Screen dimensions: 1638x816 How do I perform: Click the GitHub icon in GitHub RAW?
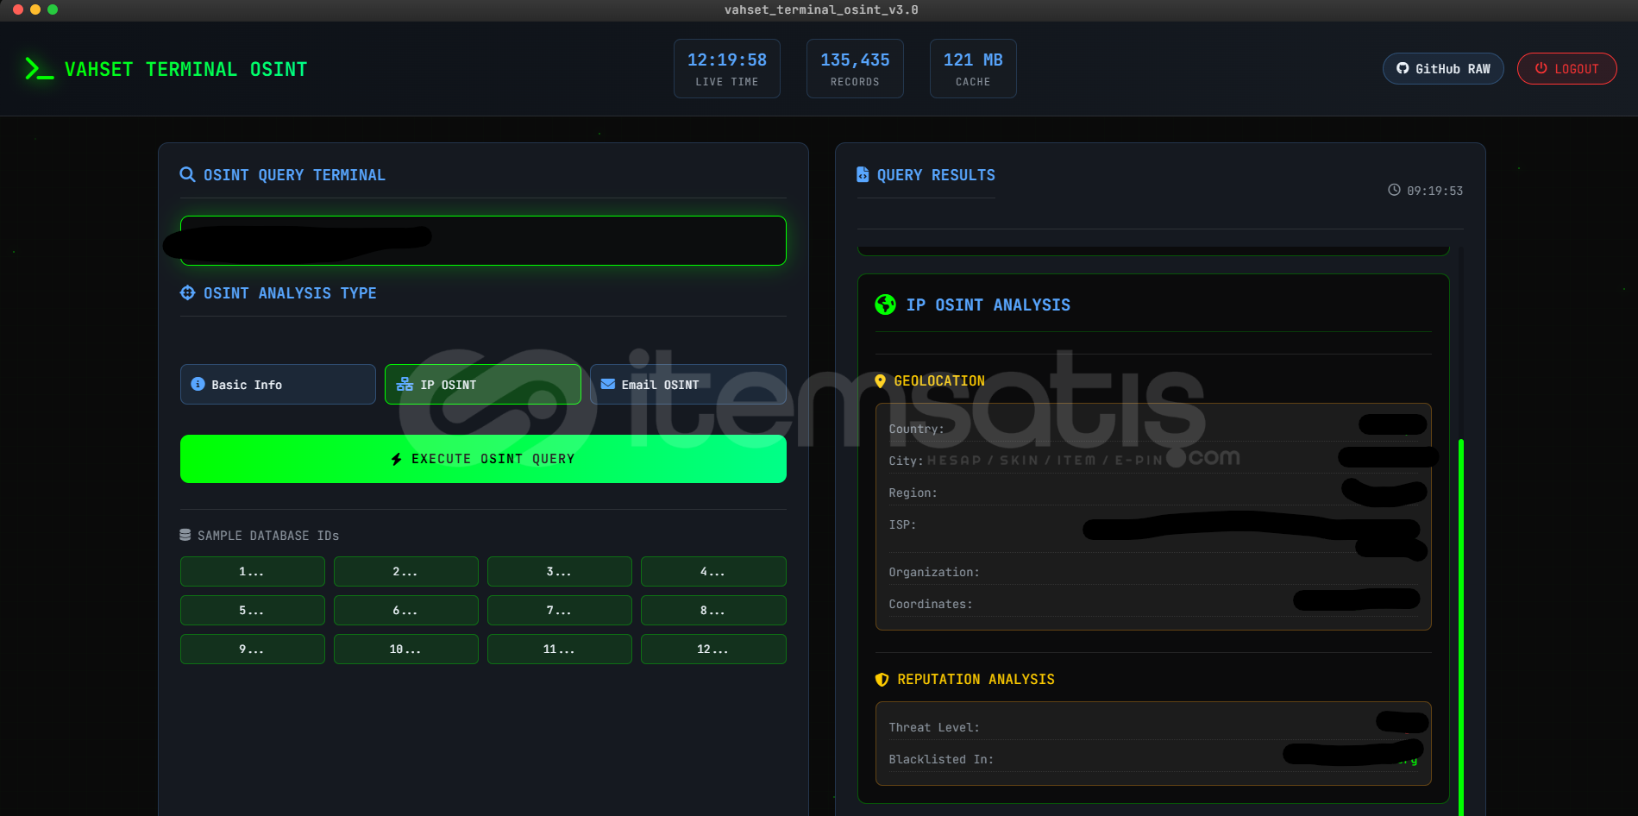pyautogui.click(x=1403, y=68)
